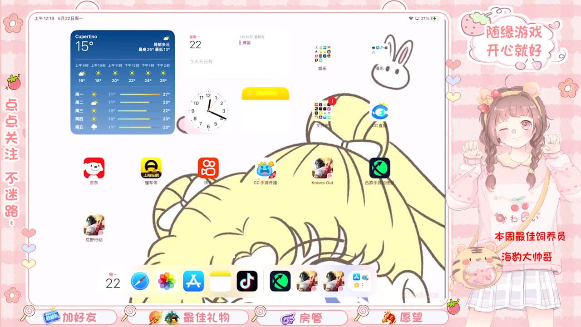Select the 周四 forecast row
581x327 pixels.
[x=123, y=119]
